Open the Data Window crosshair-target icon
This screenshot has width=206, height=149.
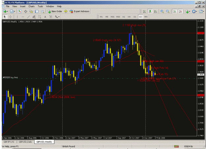pyautogui.click(x=25, y=12)
